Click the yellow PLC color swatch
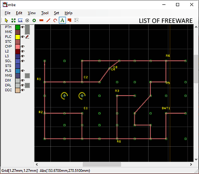Image resolution: width=199 pixels, height=174 pixels. (x=18, y=37)
